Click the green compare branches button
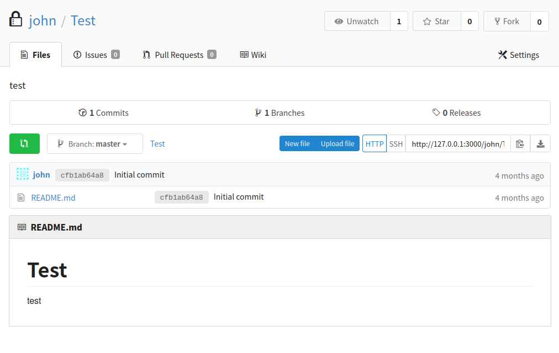The image size is (559, 353). [24, 143]
